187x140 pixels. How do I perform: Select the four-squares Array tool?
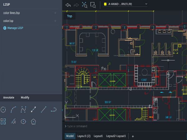(3, 121)
